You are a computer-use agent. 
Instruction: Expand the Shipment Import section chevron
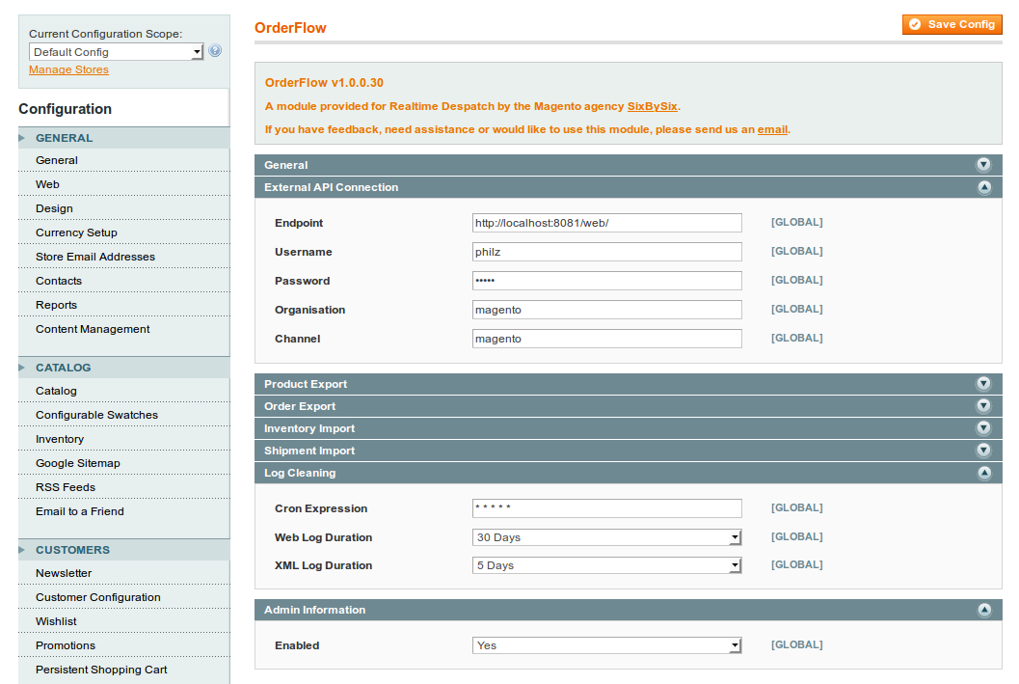tap(984, 450)
